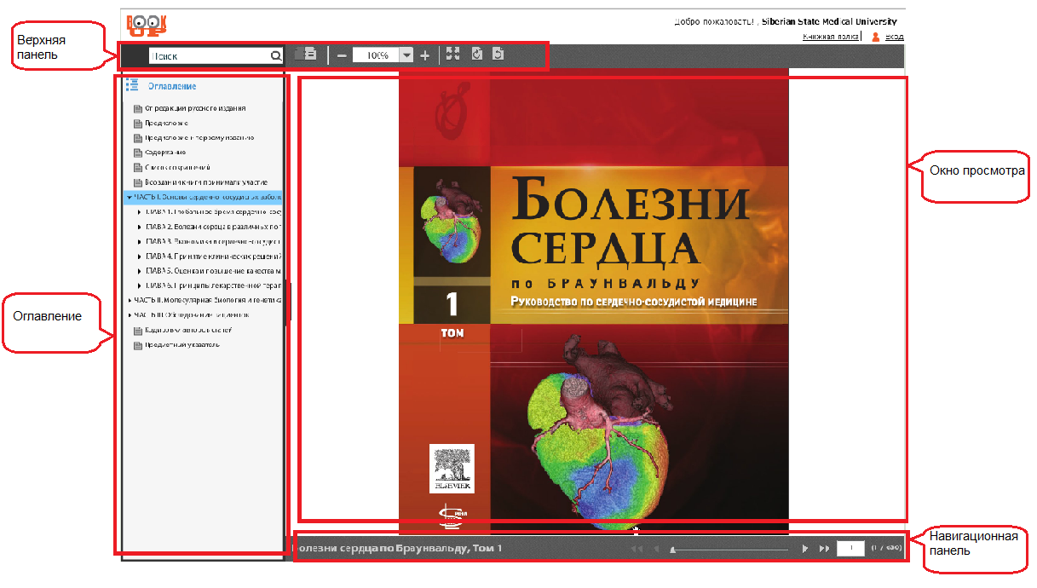Image resolution: width=1037 pixels, height=588 pixels.
Task: Click the page number input box
Action: coord(851,549)
